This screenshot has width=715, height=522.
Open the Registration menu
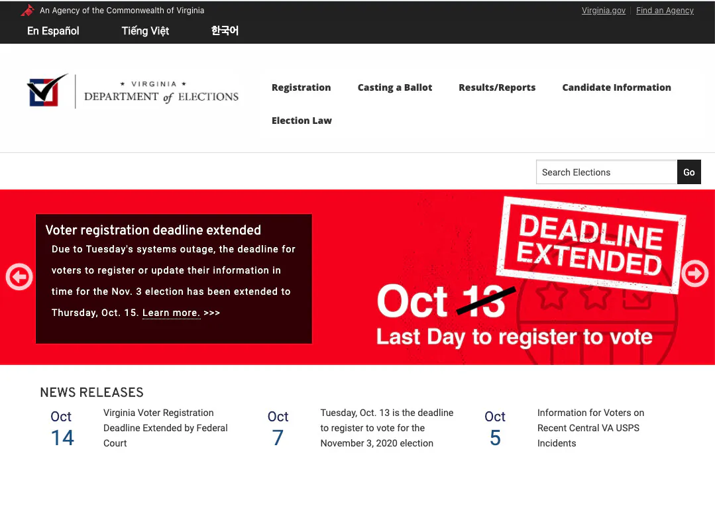[x=302, y=87]
